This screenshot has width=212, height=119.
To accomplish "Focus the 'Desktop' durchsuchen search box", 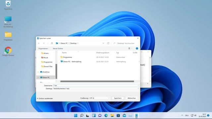I will (x=126, y=43).
